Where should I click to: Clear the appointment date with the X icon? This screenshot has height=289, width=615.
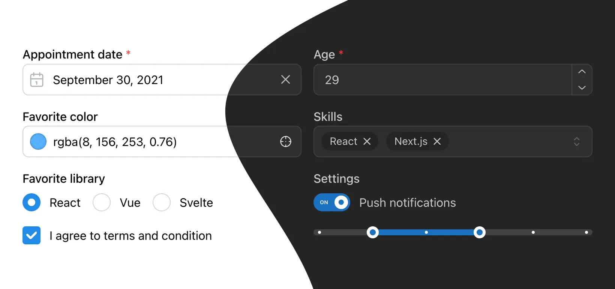(285, 80)
